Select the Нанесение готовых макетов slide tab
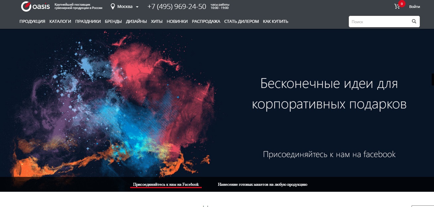434x207 pixels. point(262,184)
